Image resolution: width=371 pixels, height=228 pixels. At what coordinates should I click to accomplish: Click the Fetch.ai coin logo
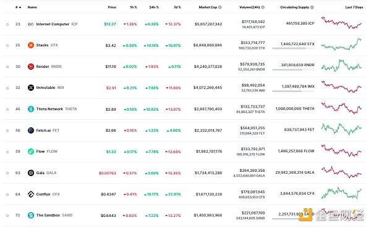(31, 130)
